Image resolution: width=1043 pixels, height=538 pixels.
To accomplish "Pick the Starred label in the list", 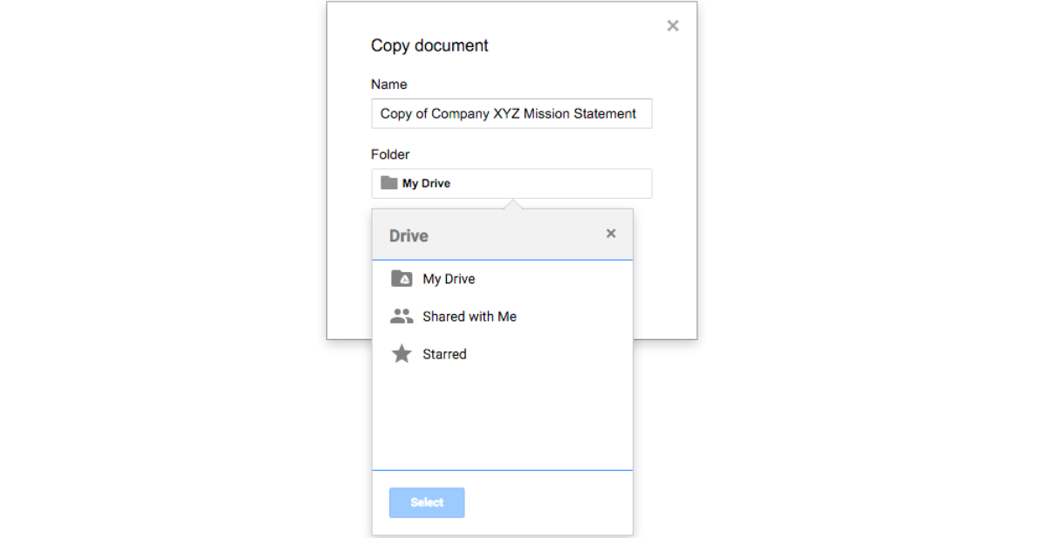I will pyautogui.click(x=444, y=354).
